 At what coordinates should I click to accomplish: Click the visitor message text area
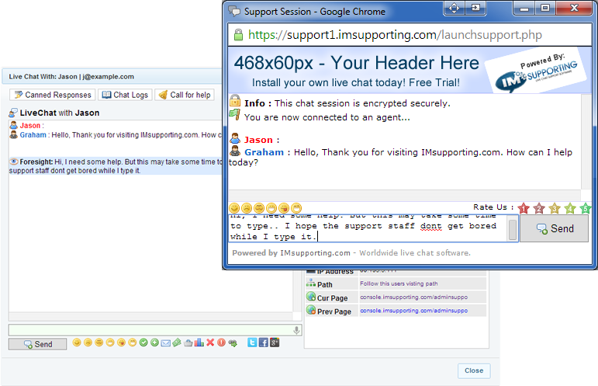368,228
